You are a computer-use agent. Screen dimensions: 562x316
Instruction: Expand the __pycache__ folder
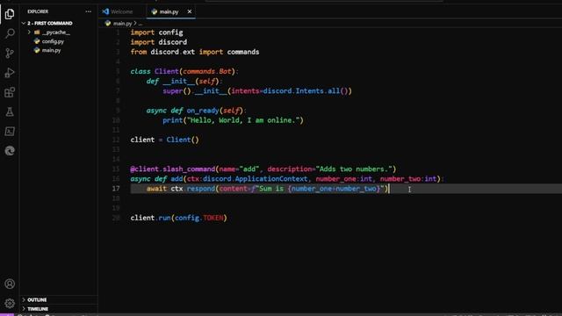point(55,32)
